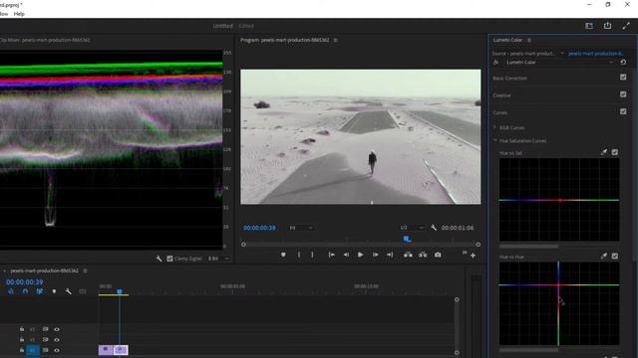Viewport: 638px width, 358px height.
Task: Go to In point
Action: [331, 255]
